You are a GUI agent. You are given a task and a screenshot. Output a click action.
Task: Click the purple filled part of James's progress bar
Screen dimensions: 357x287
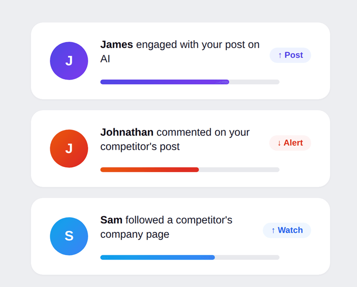[165, 82]
